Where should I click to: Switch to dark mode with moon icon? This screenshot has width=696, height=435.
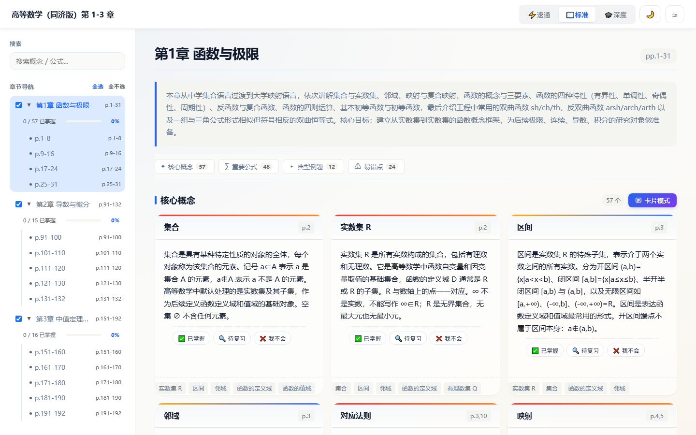[x=650, y=14]
